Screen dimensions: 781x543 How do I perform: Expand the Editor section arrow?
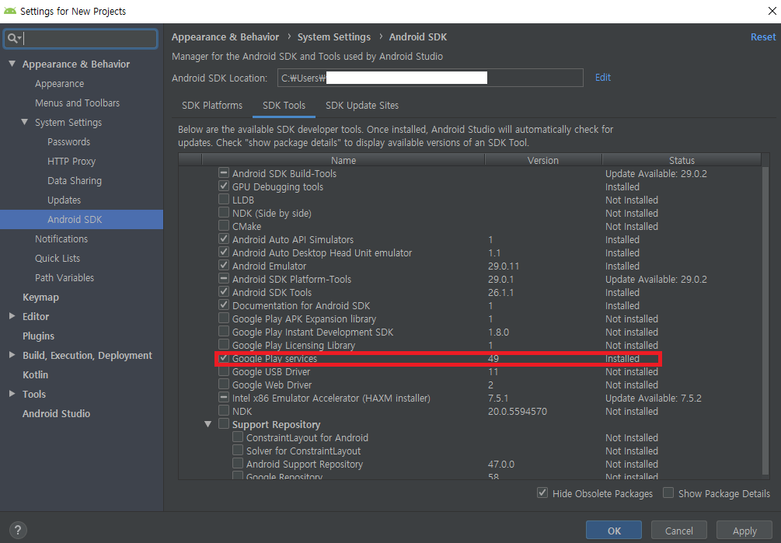click(12, 316)
